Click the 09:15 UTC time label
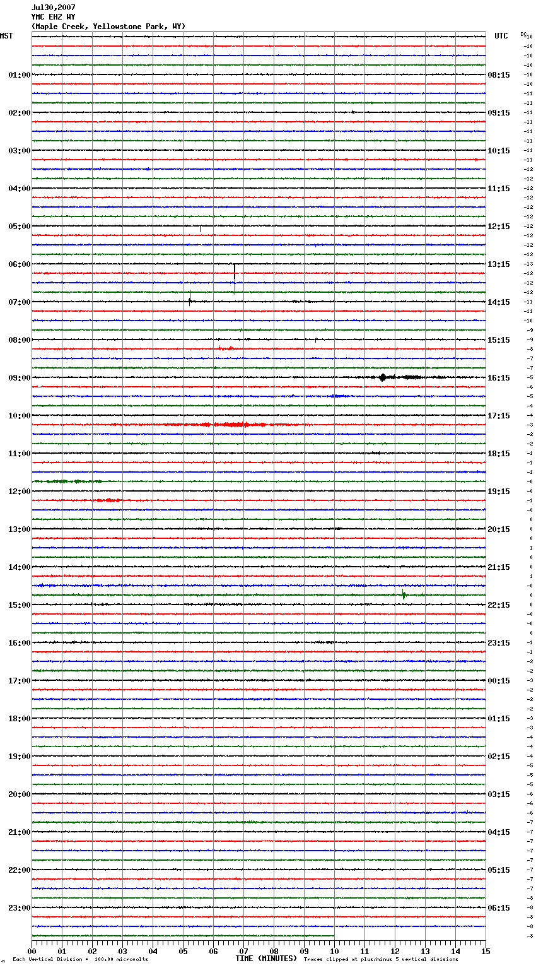This screenshot has height=968, width=536. [499, 113]
